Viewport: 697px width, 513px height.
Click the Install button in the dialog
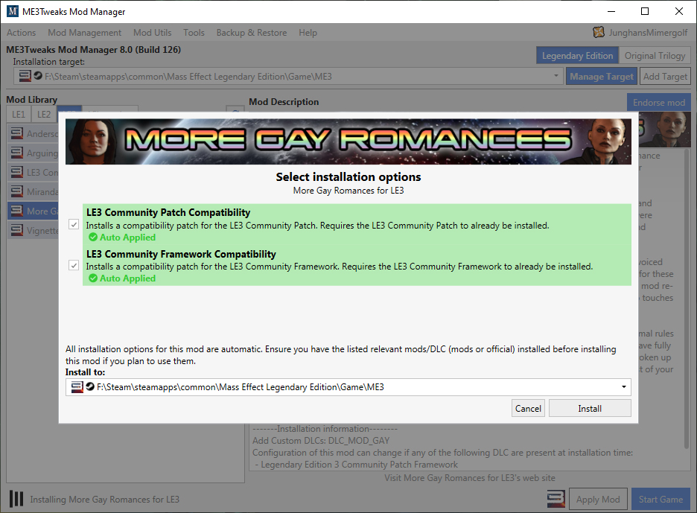click(590, 408)
